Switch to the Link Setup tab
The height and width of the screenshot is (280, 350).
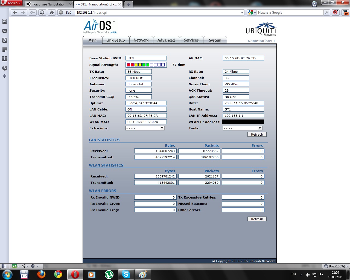click(115, 40)
